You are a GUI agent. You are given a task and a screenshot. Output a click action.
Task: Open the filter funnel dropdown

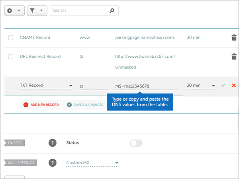click(x=37, y=11)
